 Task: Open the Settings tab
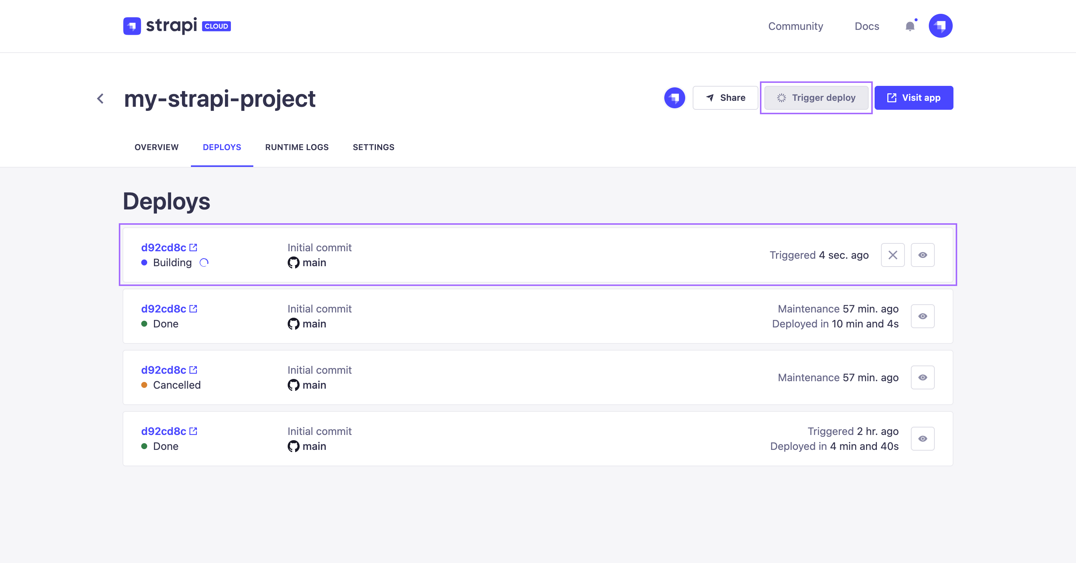pos(374,147)
